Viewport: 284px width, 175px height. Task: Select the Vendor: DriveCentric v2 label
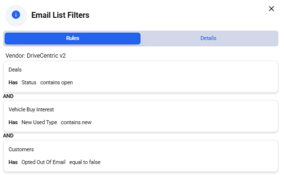click(x=35, y=55)
